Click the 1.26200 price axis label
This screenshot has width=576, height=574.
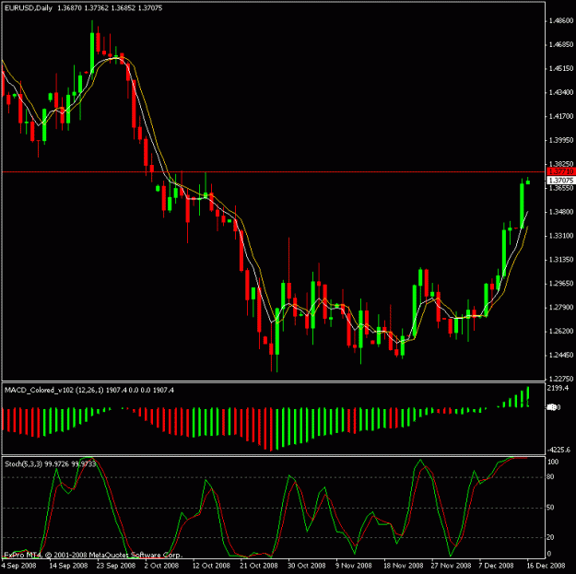point(561,332)
